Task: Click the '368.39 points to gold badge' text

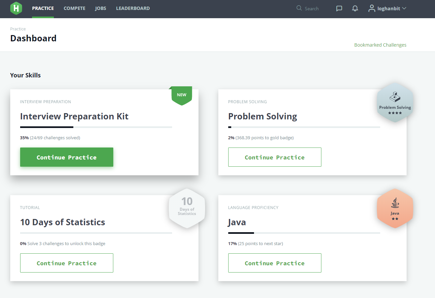Action: click(x=265, y=138)
